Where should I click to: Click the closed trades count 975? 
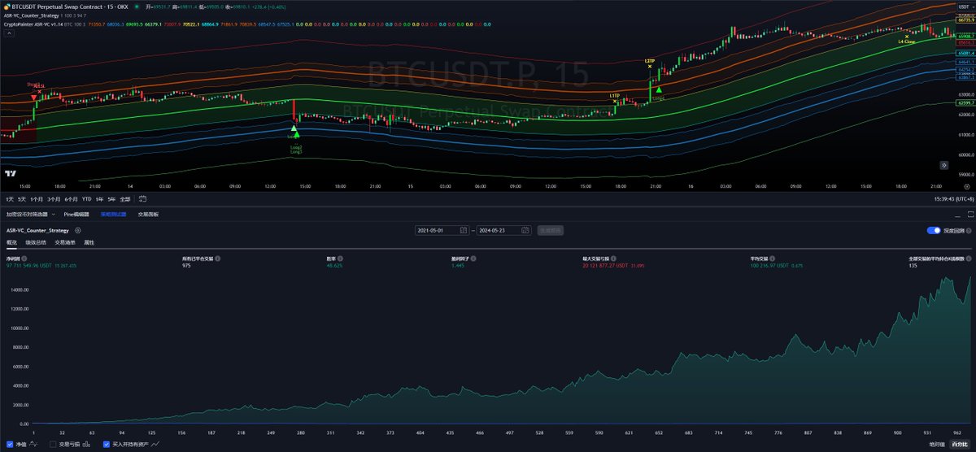tap(186, 266)
